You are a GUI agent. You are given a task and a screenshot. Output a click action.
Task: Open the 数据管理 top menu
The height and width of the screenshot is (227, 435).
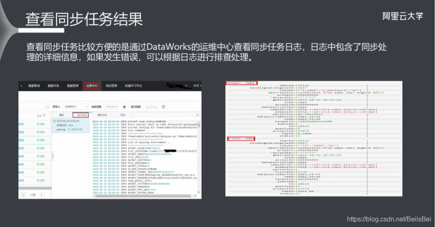[x=73, y=86]
